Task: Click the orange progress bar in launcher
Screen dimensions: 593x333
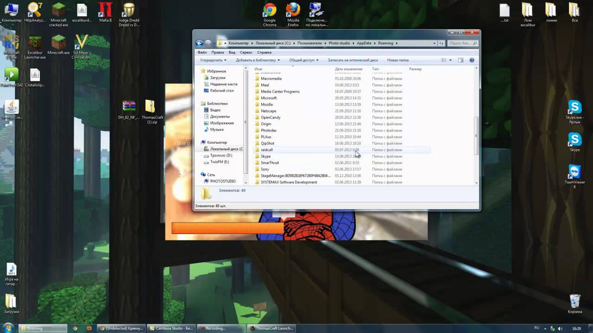Action: pyautogui.click(x=227, y=228)
